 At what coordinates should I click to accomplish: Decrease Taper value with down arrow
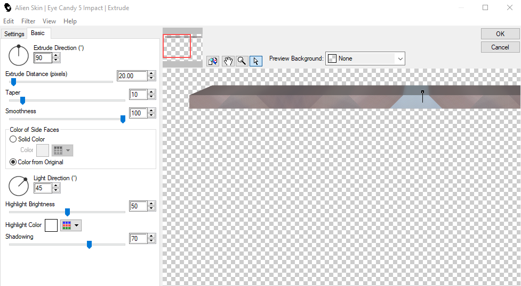point(151,96)
